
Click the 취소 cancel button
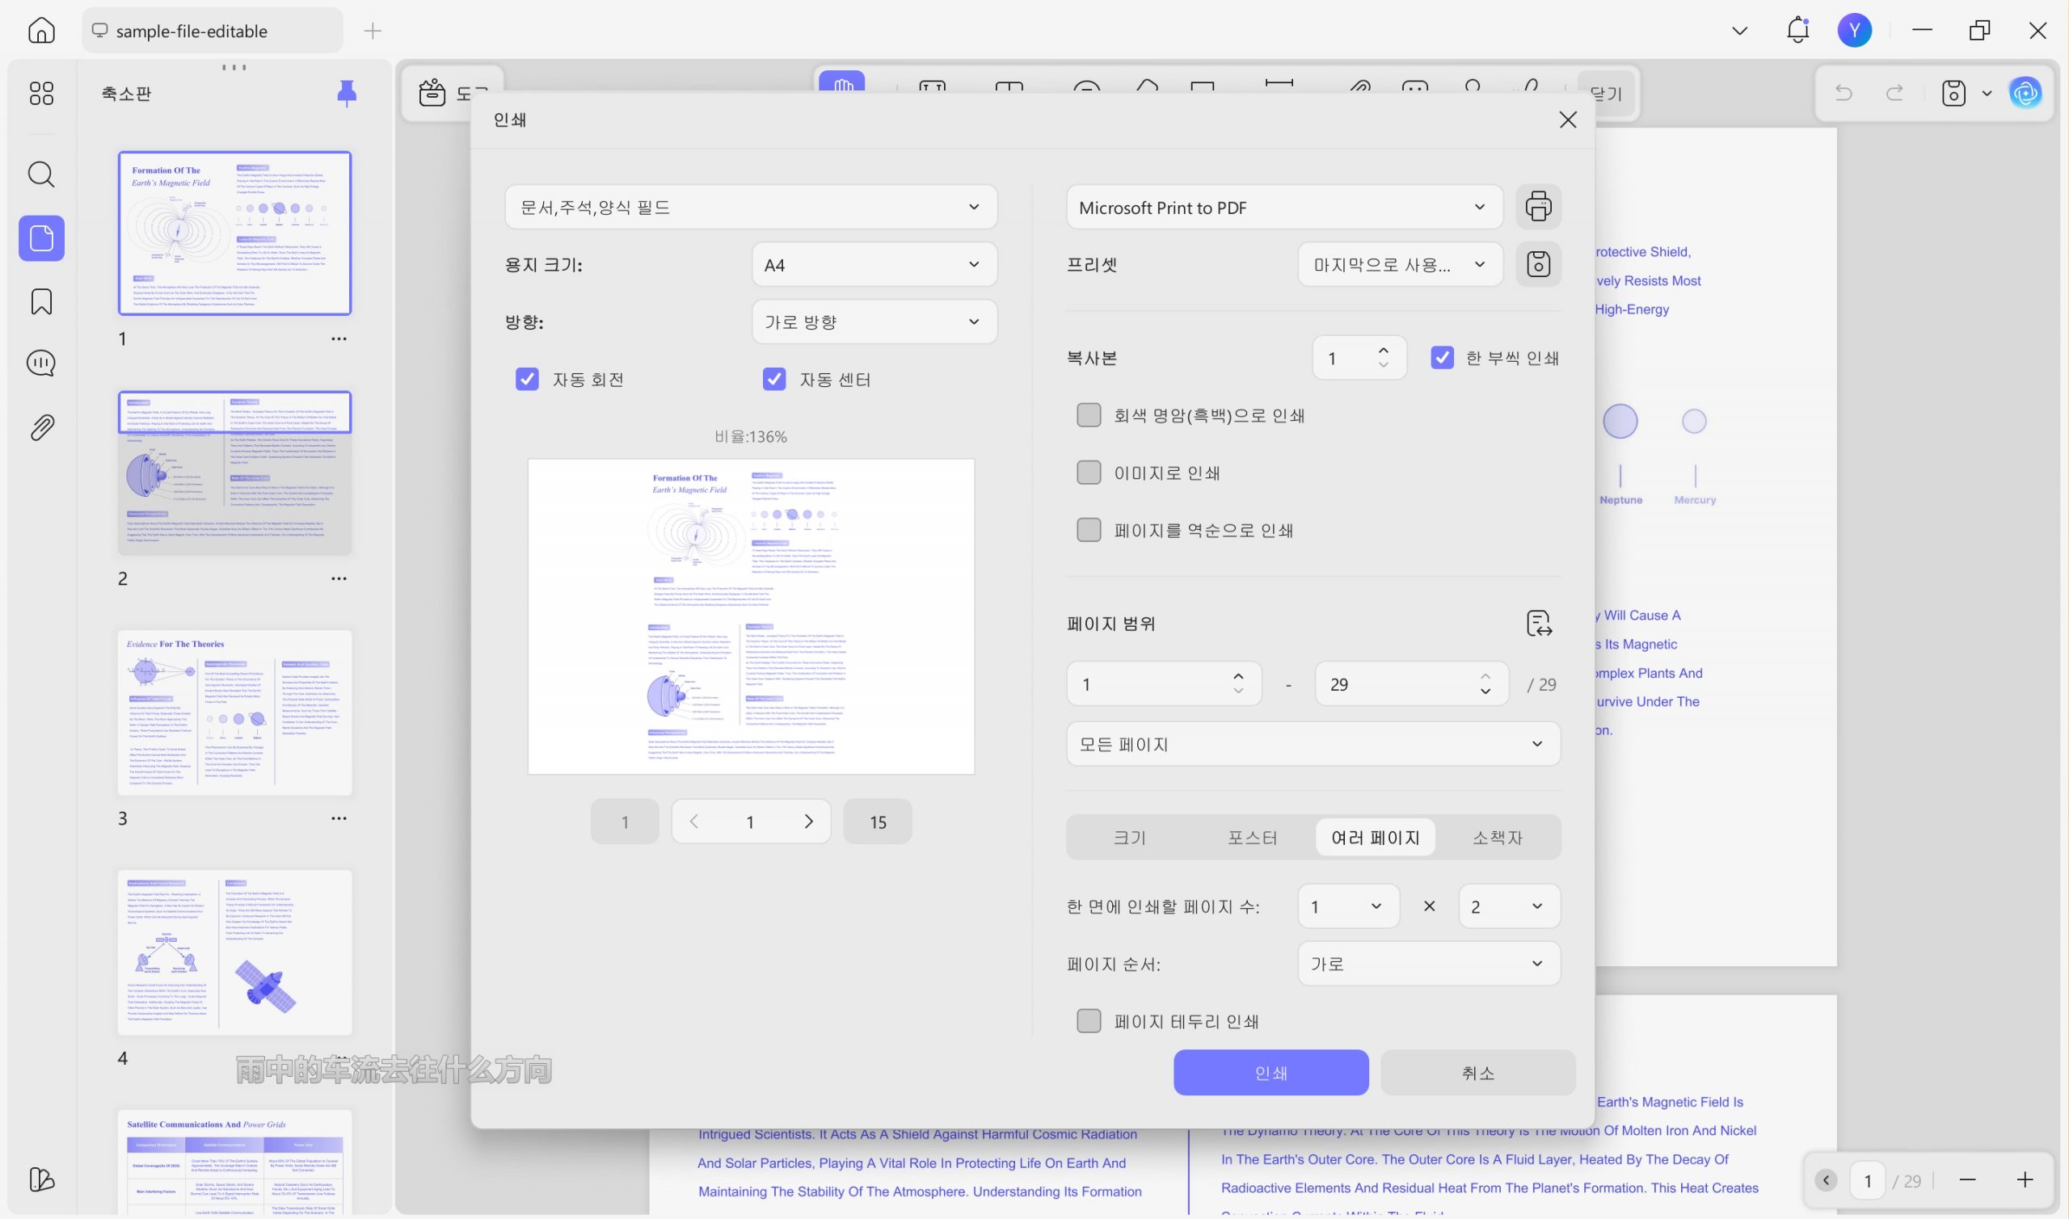(1477, 1073)
